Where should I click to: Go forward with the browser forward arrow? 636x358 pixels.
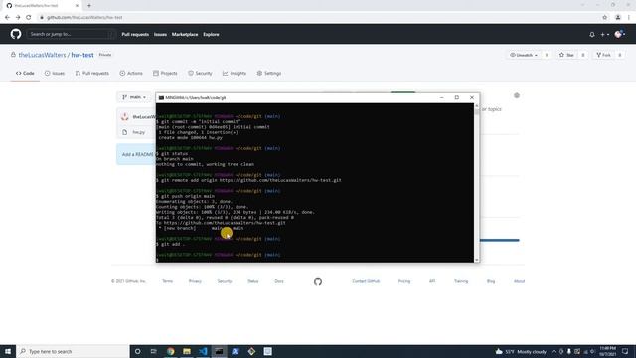pyautogui.click(x=18, y=18)
